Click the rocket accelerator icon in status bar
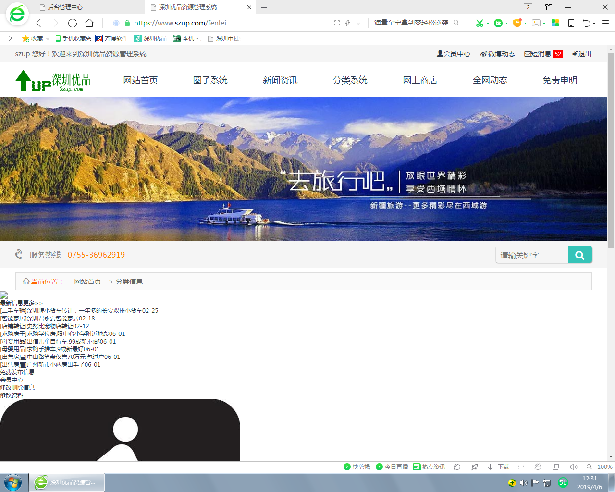Image resolution: width=615 pixels, height=492 pixels. pyautogui.click(x=474, y=467)
